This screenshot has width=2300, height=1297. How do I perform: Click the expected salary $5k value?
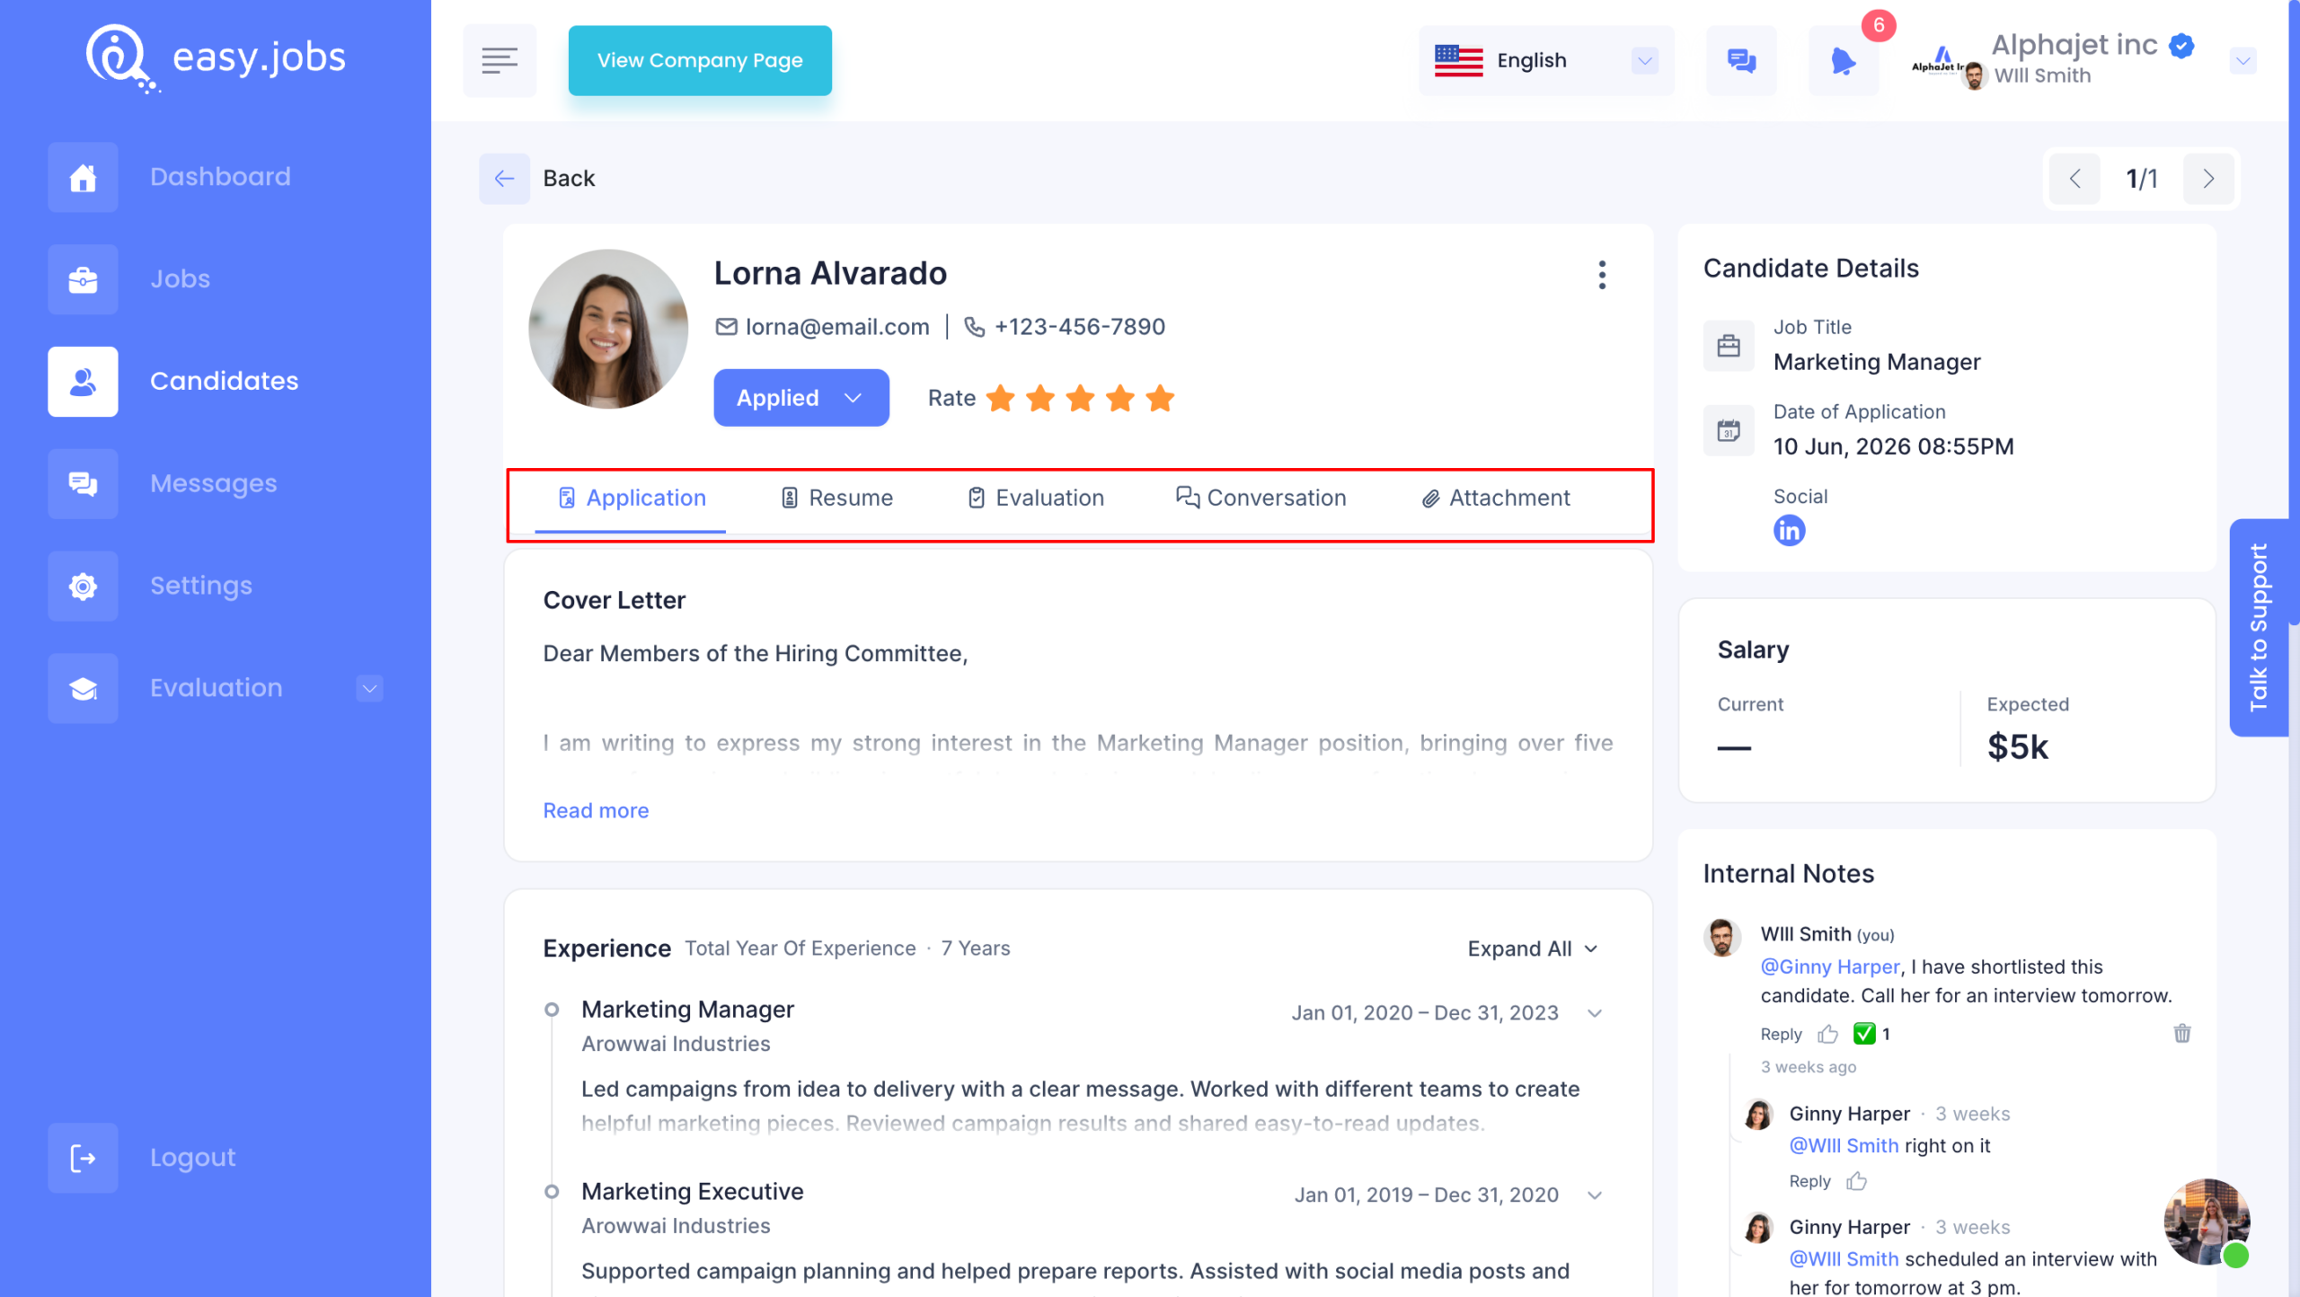click(2018, 747)
